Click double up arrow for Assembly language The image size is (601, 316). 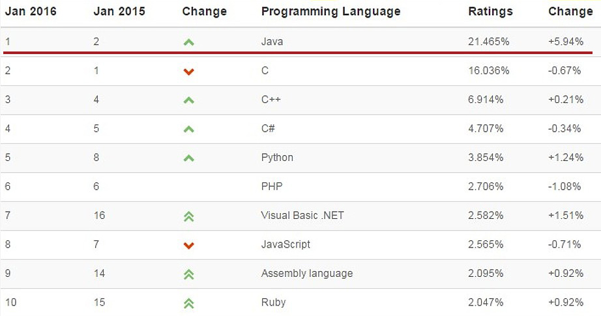click(188, 275)
